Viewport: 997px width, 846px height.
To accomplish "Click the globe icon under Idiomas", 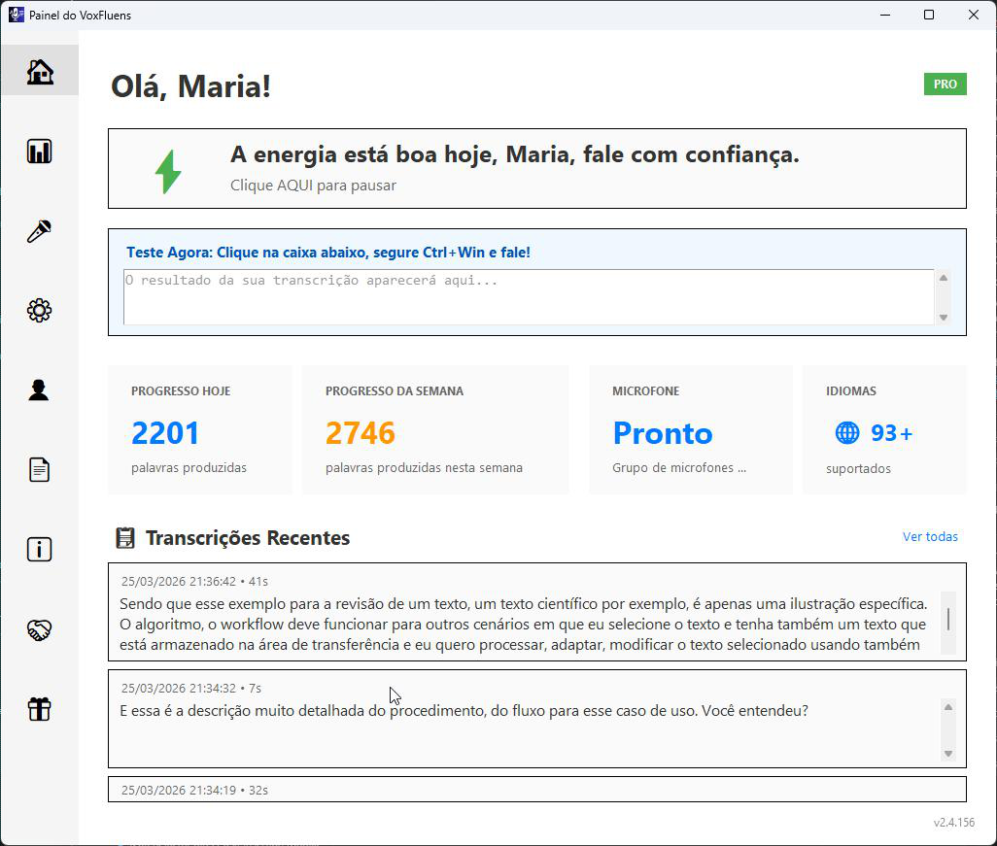I will pyautogui.click(x=847, y=433).
